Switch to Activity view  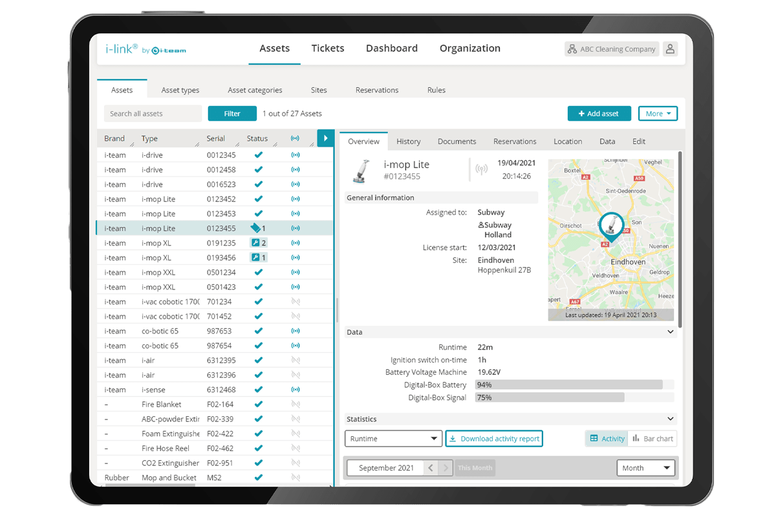point(607,439)
